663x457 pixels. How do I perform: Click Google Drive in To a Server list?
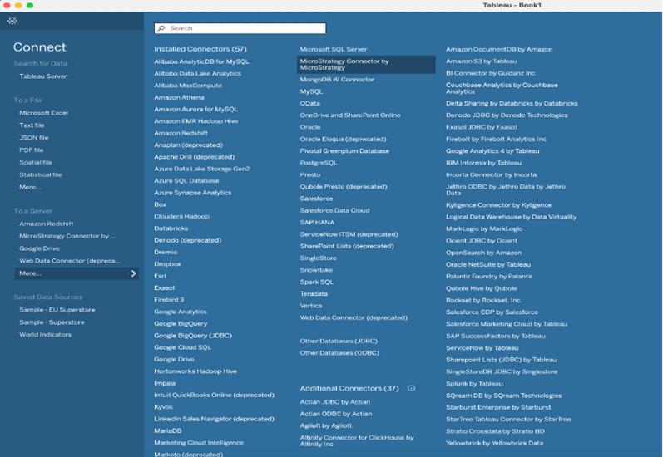[x=39, y=248]
